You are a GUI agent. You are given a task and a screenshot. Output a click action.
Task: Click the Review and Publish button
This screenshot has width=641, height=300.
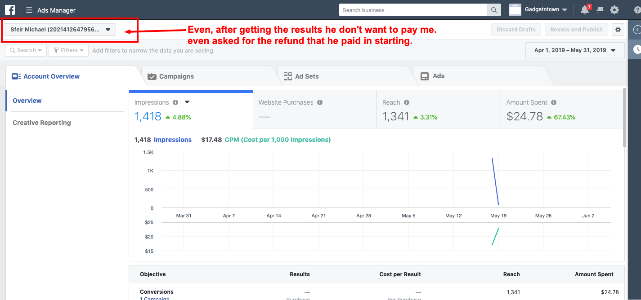(x=576, y=30)
